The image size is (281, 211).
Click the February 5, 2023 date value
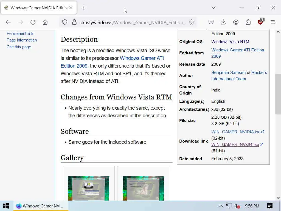click(x=227, y=159)
